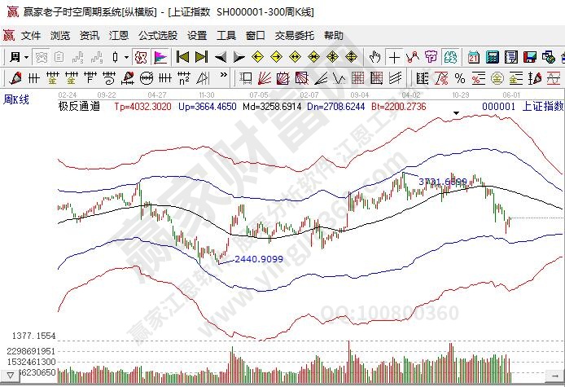Screen dimensions: 565x387
Task: Click the 周K线 chart label
Action: coord(16,99)
